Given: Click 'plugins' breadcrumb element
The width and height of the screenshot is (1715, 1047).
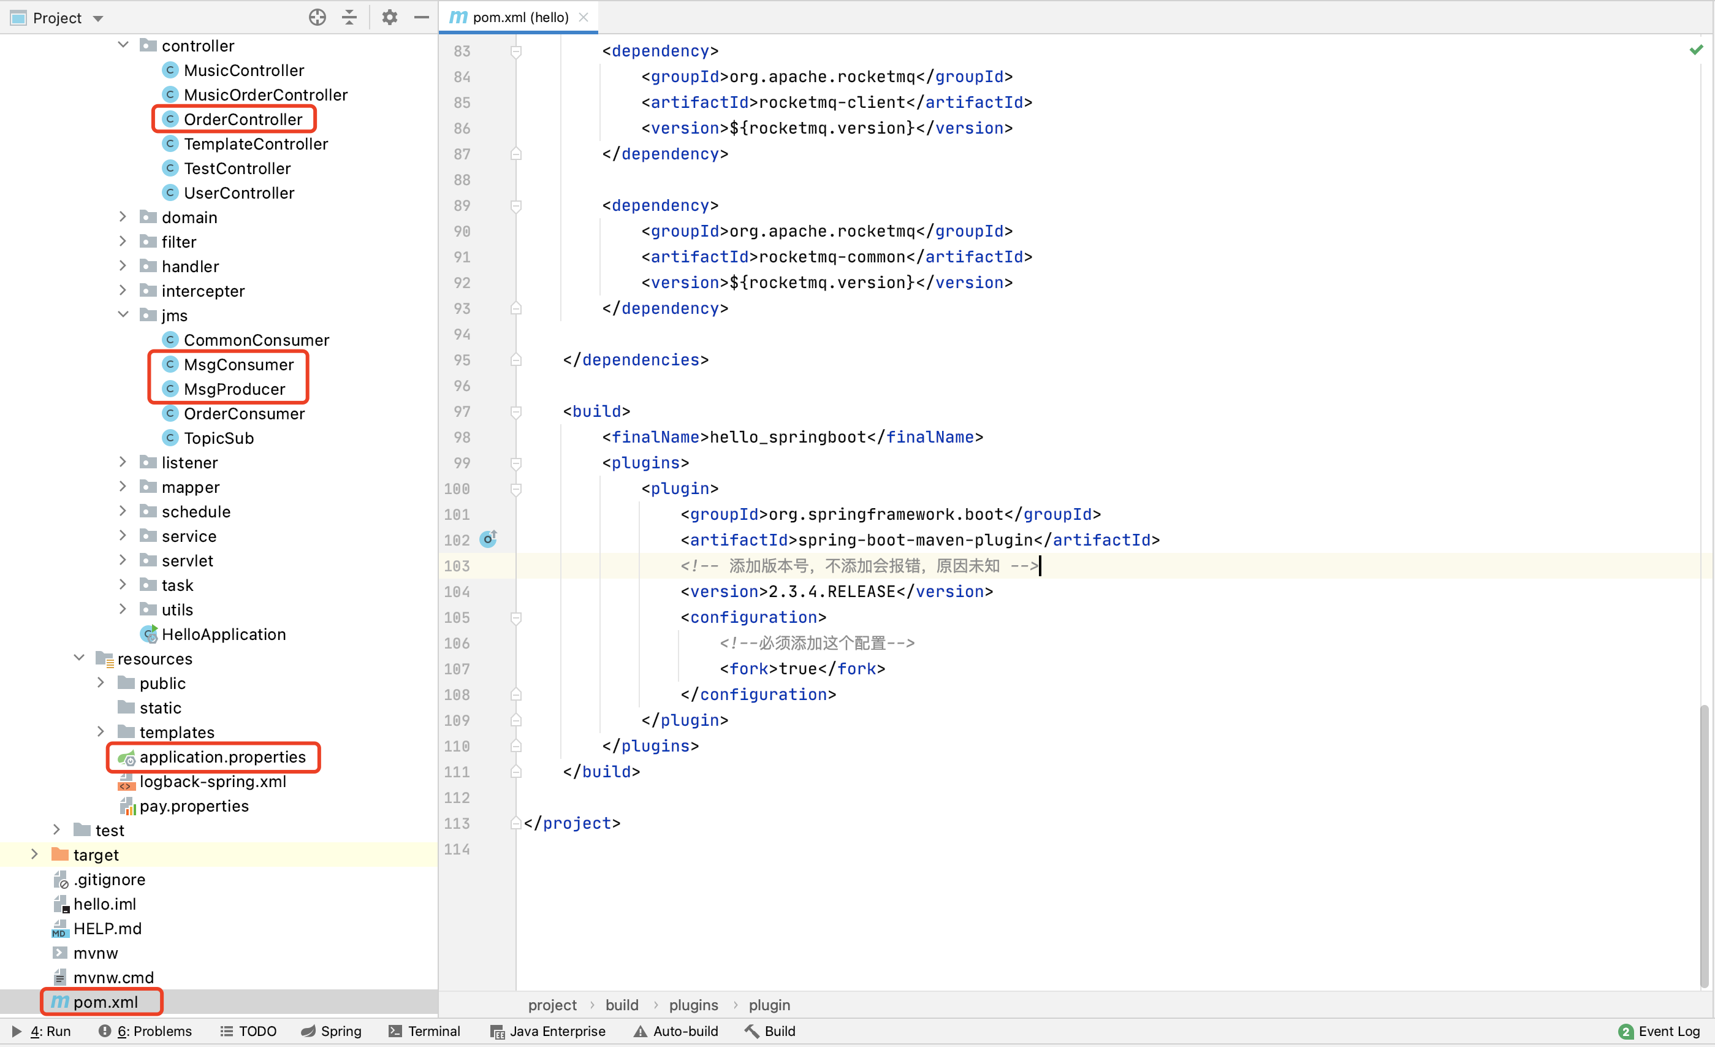Looking at the screenshot, I should tap(694, 1005).
